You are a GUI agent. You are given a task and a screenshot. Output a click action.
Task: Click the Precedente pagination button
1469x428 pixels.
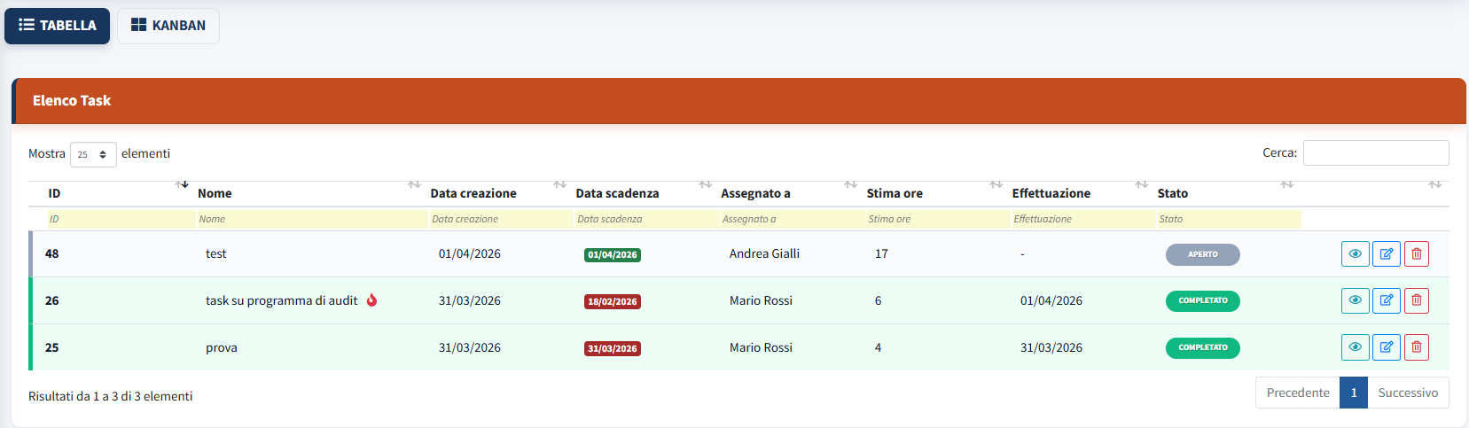coord(1297,393)
